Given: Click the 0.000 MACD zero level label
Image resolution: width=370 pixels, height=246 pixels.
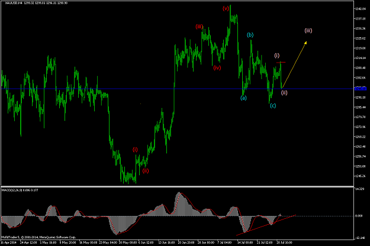Looking at the screenshot, I should 359,216.
